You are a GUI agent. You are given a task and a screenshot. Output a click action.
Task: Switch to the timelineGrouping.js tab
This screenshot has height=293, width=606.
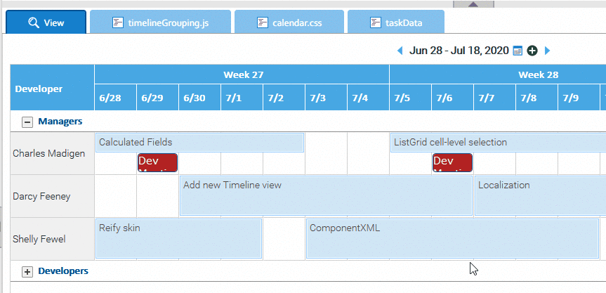coord(160,22)
